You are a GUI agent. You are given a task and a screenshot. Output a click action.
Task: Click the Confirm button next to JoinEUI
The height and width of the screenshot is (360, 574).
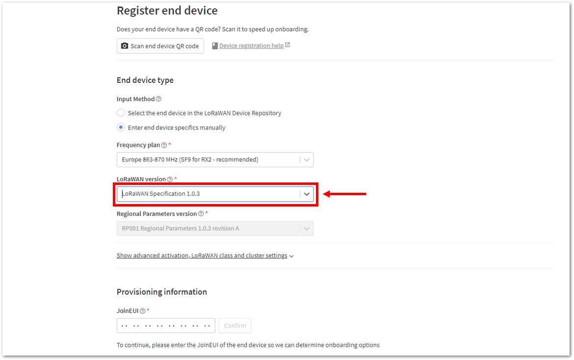pyautogui.click(x=235, y=326)
